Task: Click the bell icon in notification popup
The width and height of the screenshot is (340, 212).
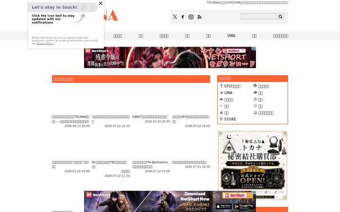Action: pos(84,7)
